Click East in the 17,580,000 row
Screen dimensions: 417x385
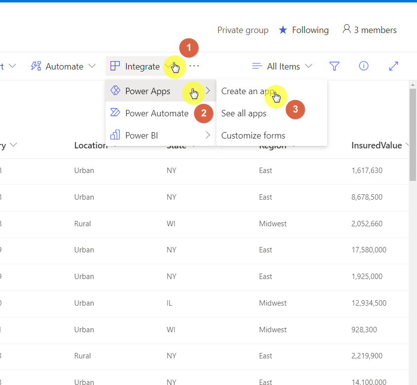click(x=265, y=249)
